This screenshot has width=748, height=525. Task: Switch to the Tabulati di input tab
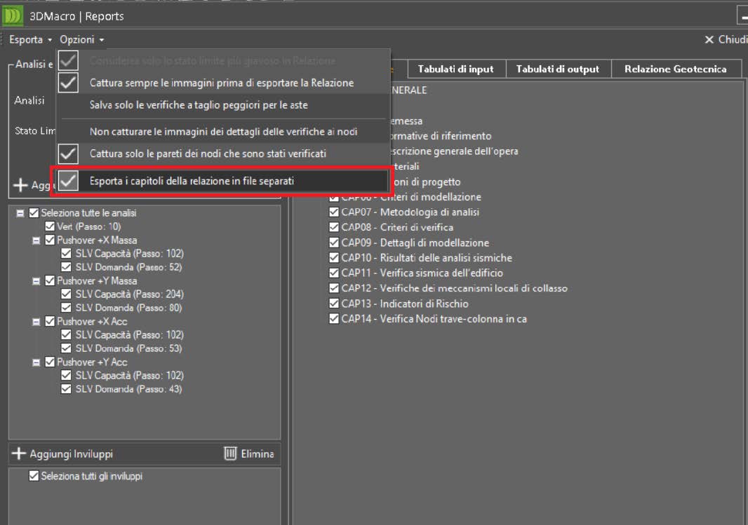click(455, 69)
